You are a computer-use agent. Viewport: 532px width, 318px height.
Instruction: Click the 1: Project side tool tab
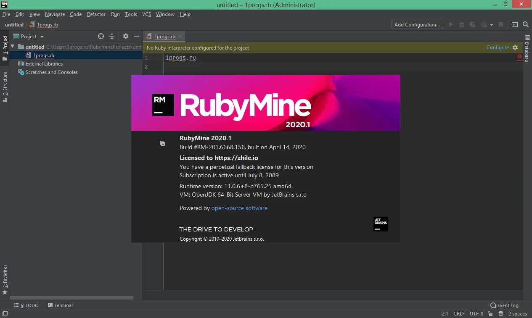[5, 48]
